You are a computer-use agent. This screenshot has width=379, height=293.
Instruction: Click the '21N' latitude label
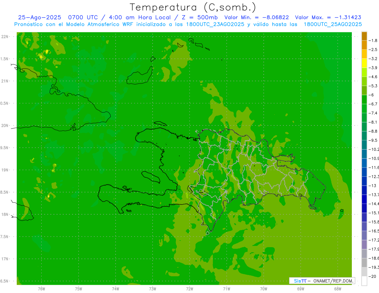[5, 81]
